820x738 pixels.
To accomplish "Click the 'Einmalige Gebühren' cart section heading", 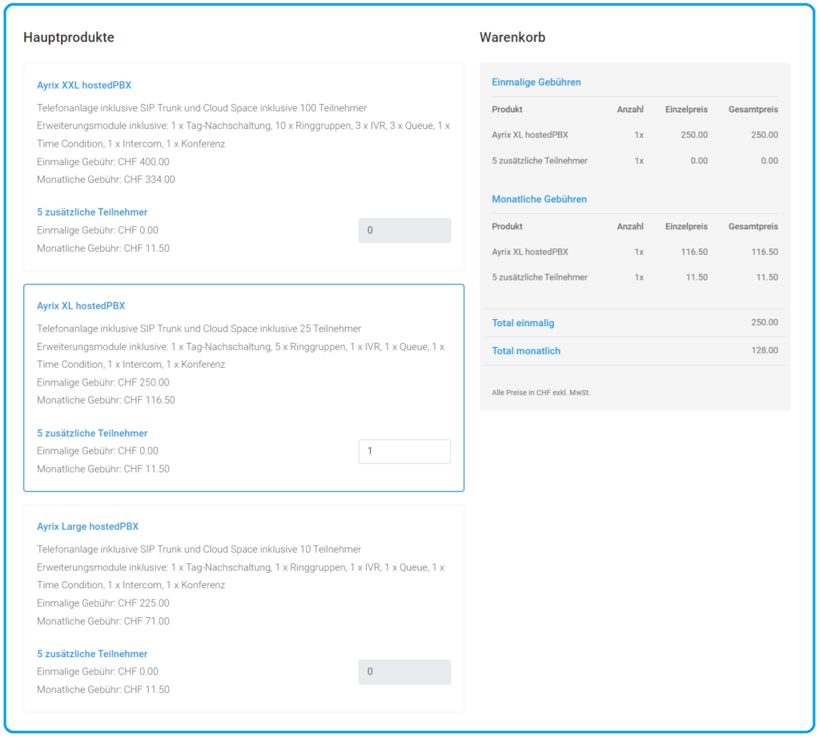I will tap(536, 83).
